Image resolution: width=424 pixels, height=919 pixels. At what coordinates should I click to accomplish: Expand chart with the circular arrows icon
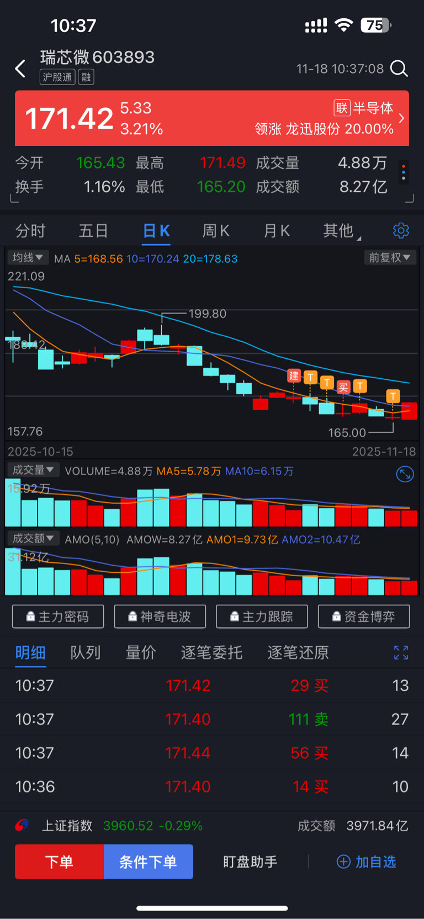click(405, 474)
